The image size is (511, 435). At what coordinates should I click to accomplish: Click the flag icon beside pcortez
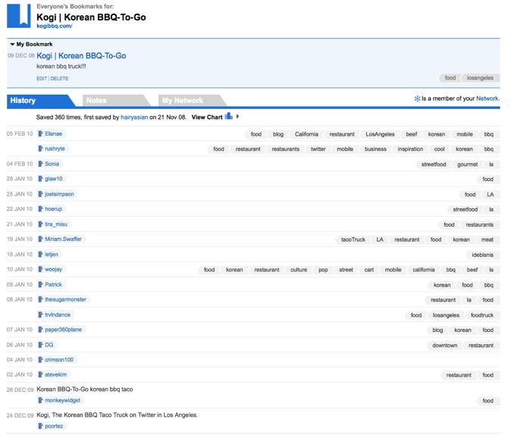(41, 426)
